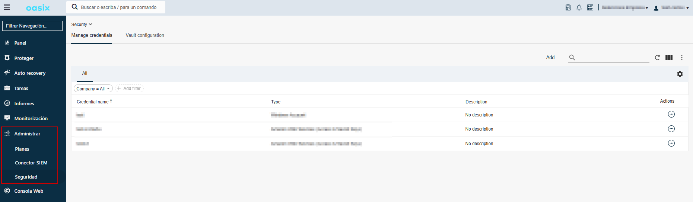
Task: Collapse the Administrar sidebar section
Action: coord(27,134)
